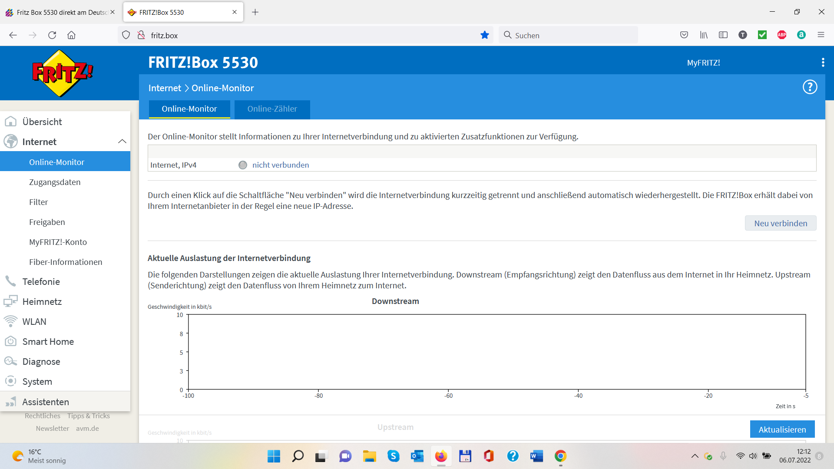Open the help question mark icon
The width and height of the screenshot is (834, 469).
[810, 87]
